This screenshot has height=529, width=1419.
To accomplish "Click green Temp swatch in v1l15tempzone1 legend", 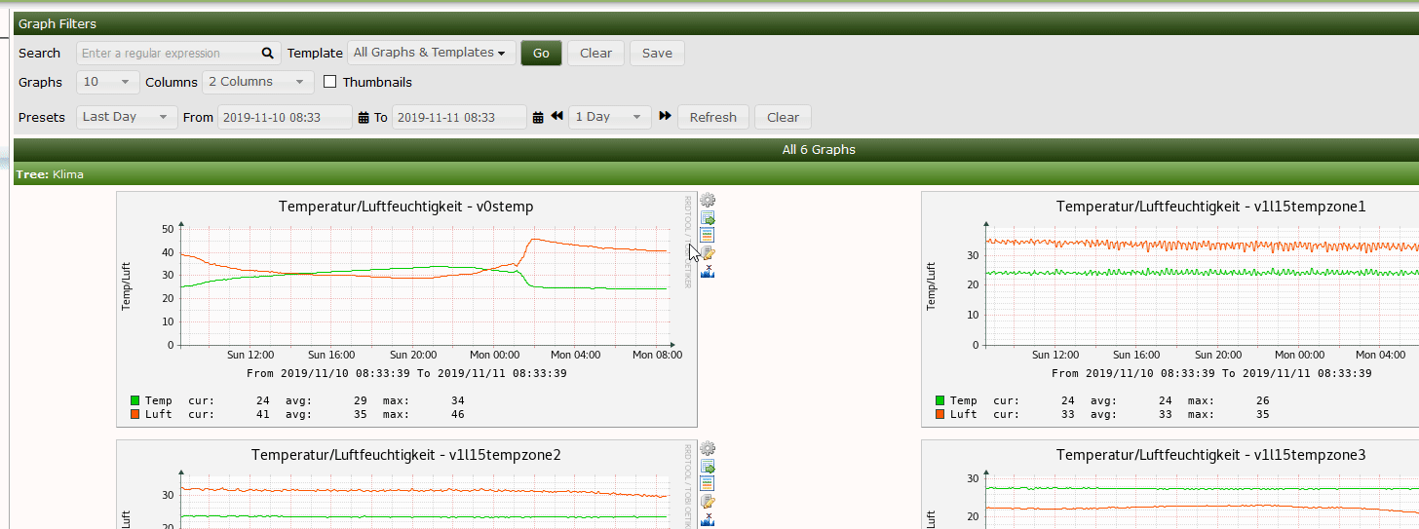I will pos(940,400).
